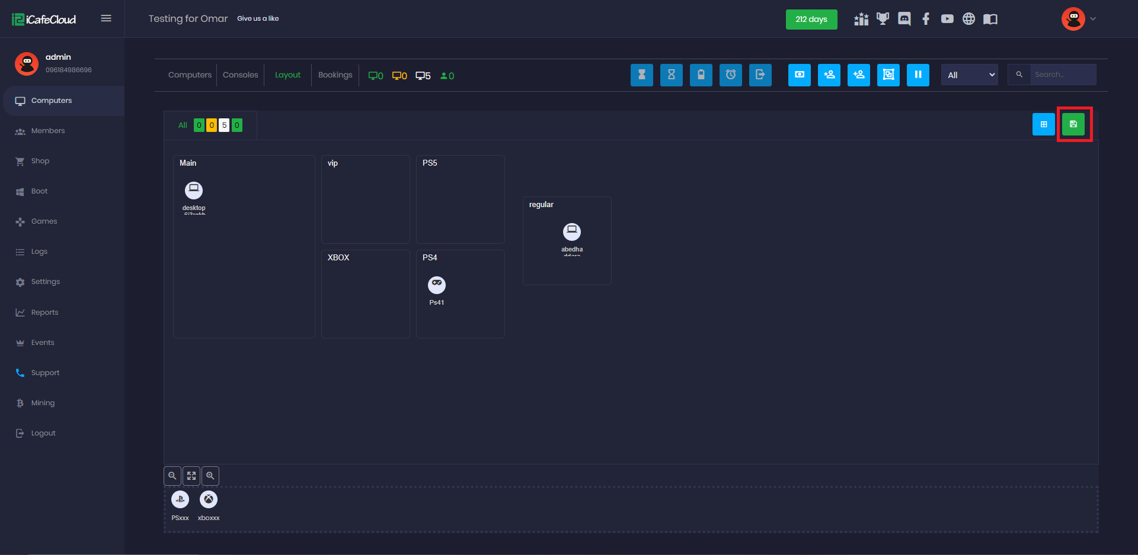Click the Search input field
This screenshot has width=1138, height=555.
click(1062, 75)
